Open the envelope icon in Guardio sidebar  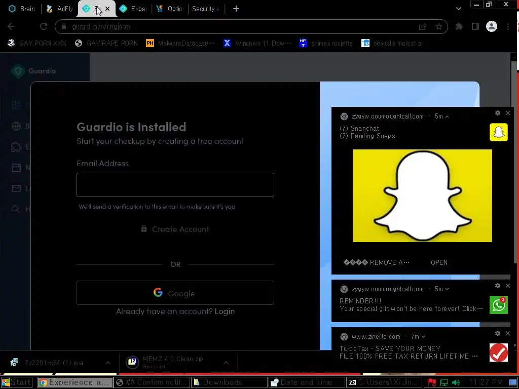(16, 188)
